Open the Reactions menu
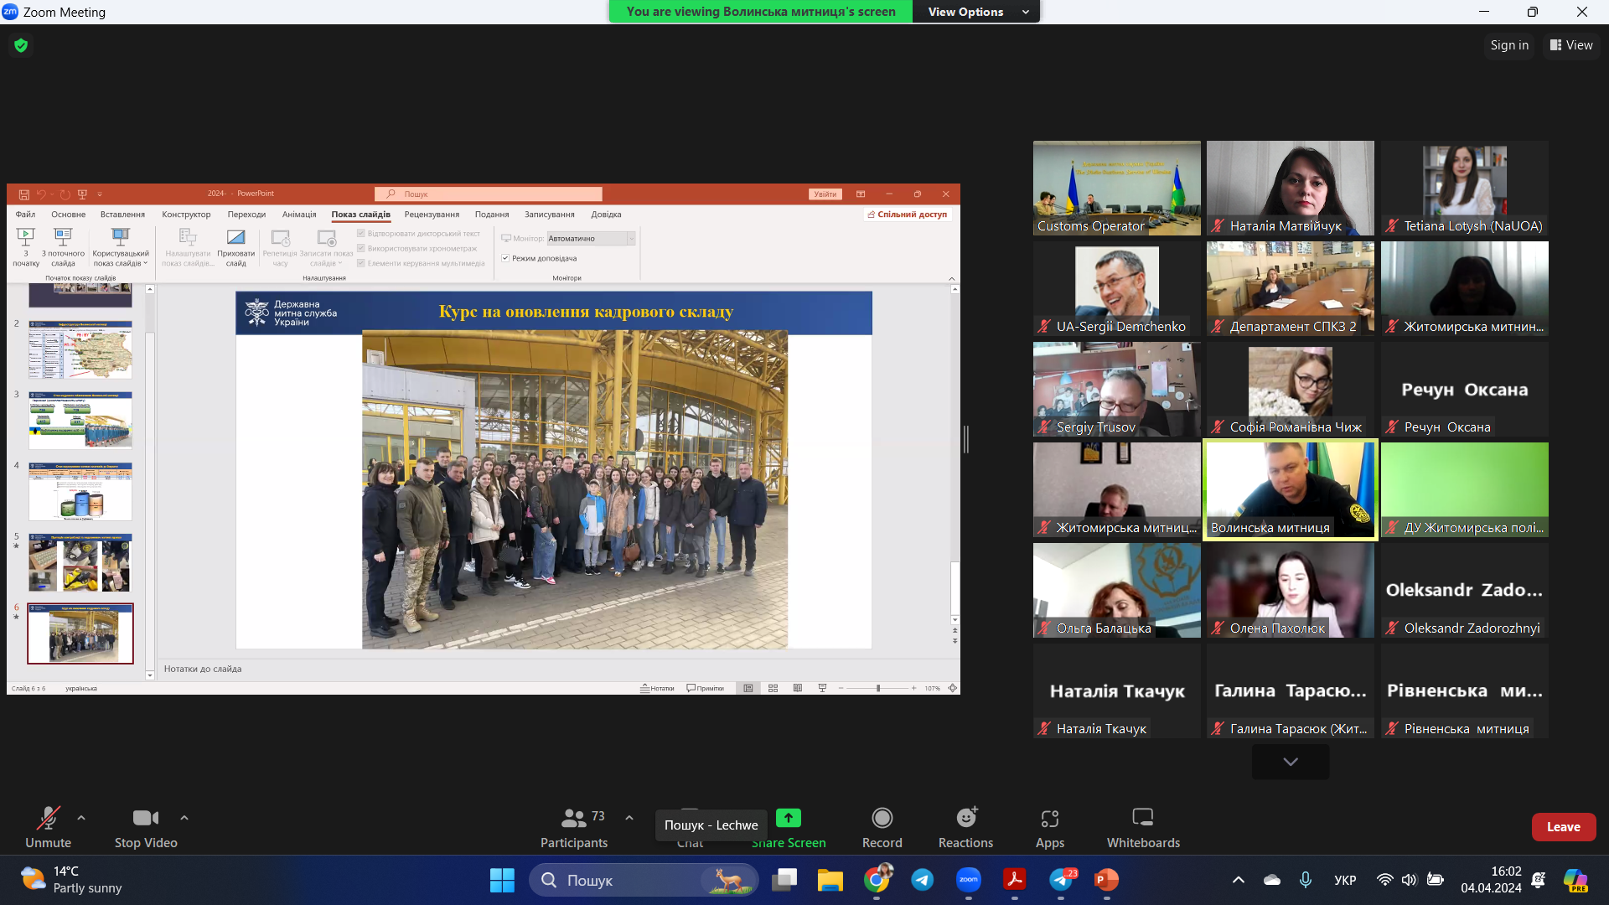Image resolution: width=1609 pixels, height=905 pixels. point(965,818)
